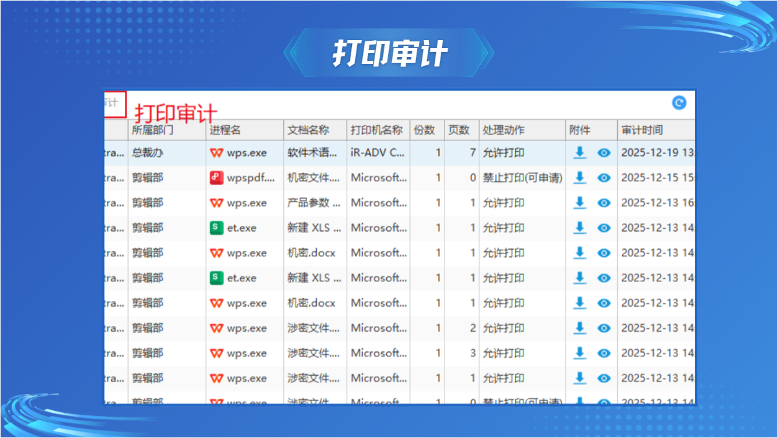Click the WPS icon in the 产品参数 row

(217, 203)
